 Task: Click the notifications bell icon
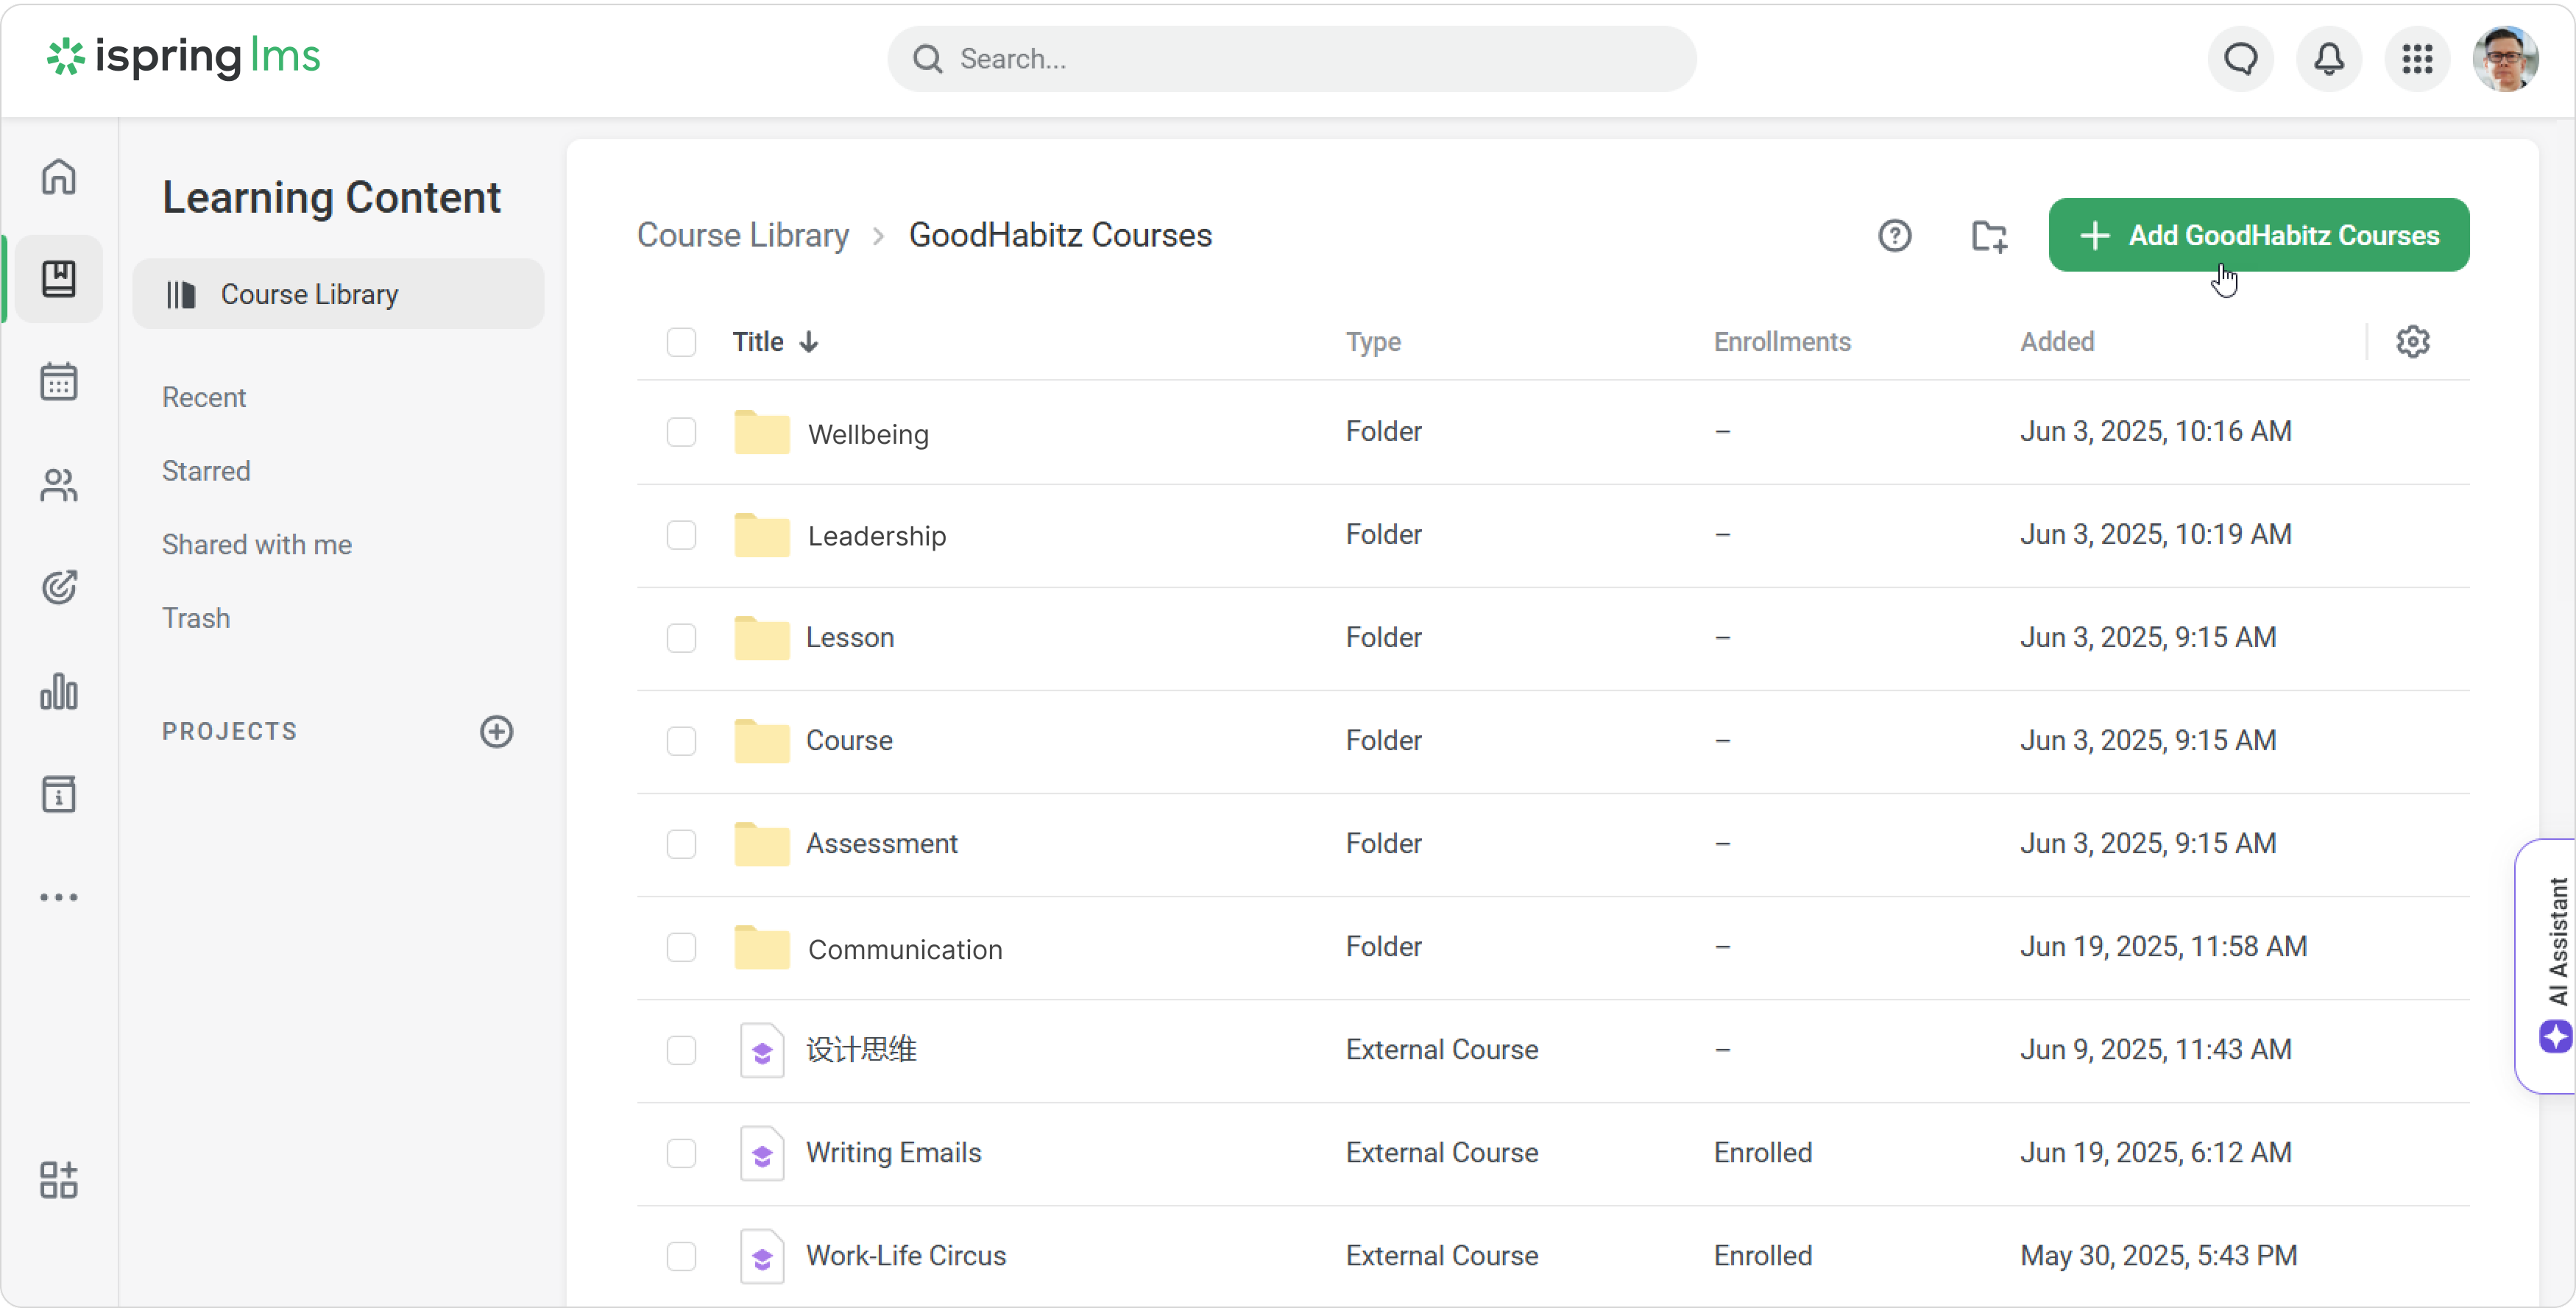[x=2329, y=59]
